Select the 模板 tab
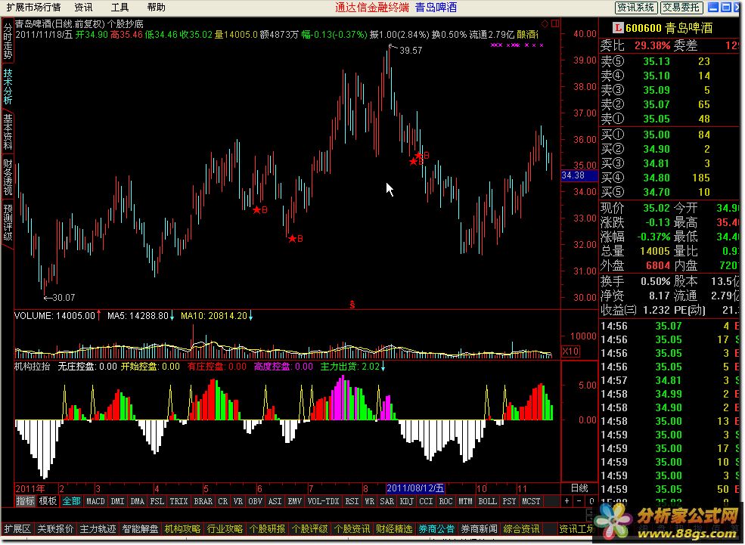 [x=48, y=501]
